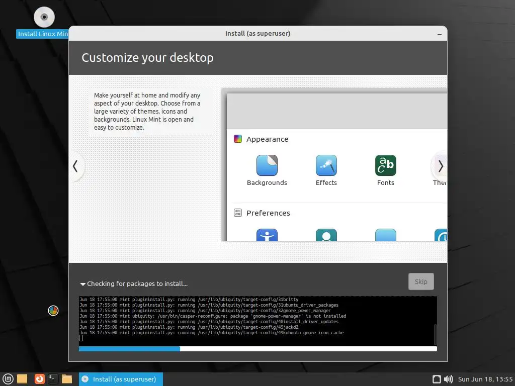
Task: Click the account details user icon
Action: [x=326, y=235]
